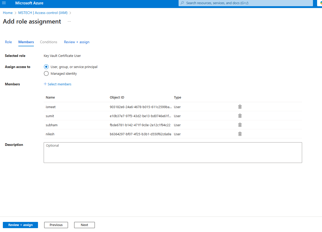The height and width of the screenshot is (232, 322).
Task: Remove sumit using trash icon
Action: 240,116
